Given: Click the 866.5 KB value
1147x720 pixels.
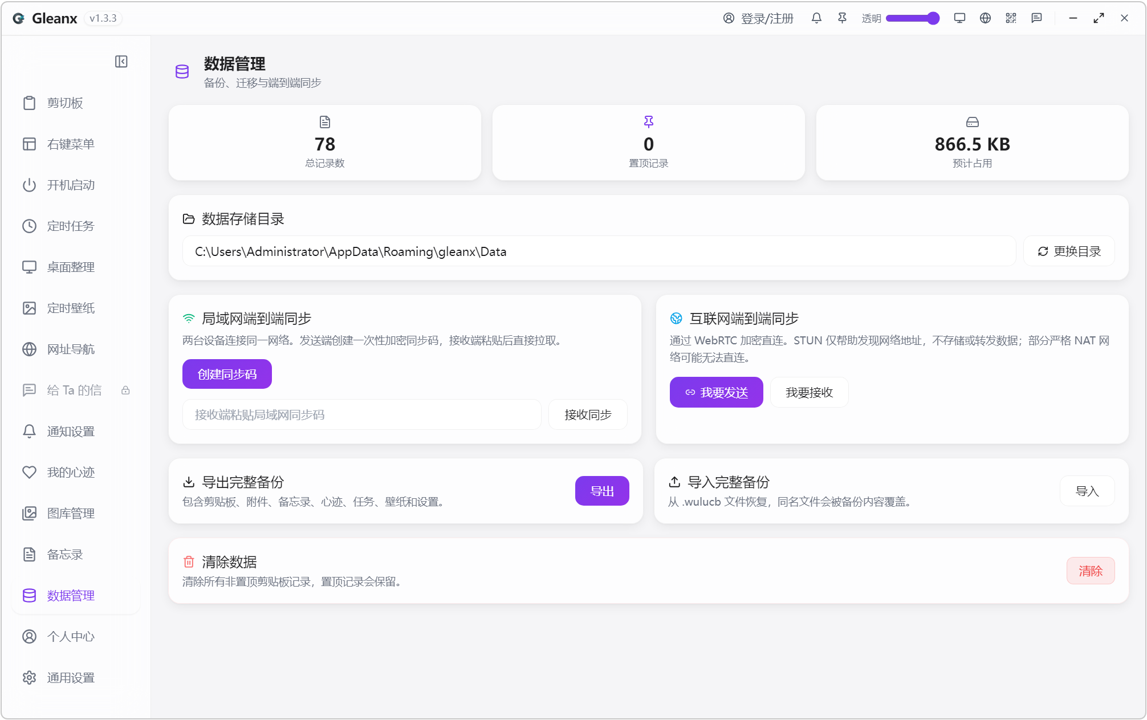Looking at the screenshot, I should click(x=973, y=144).
